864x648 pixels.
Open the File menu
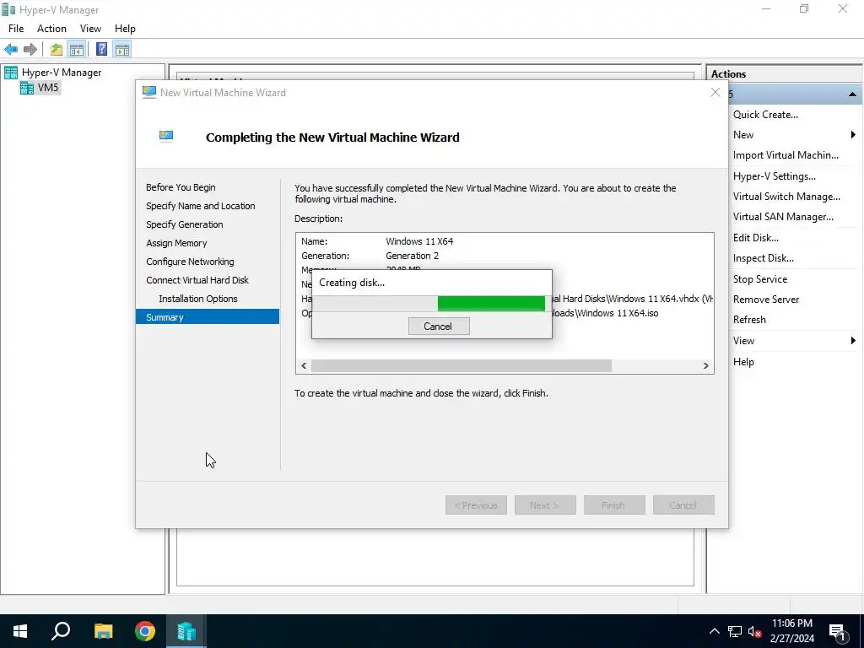pos(16,29)
